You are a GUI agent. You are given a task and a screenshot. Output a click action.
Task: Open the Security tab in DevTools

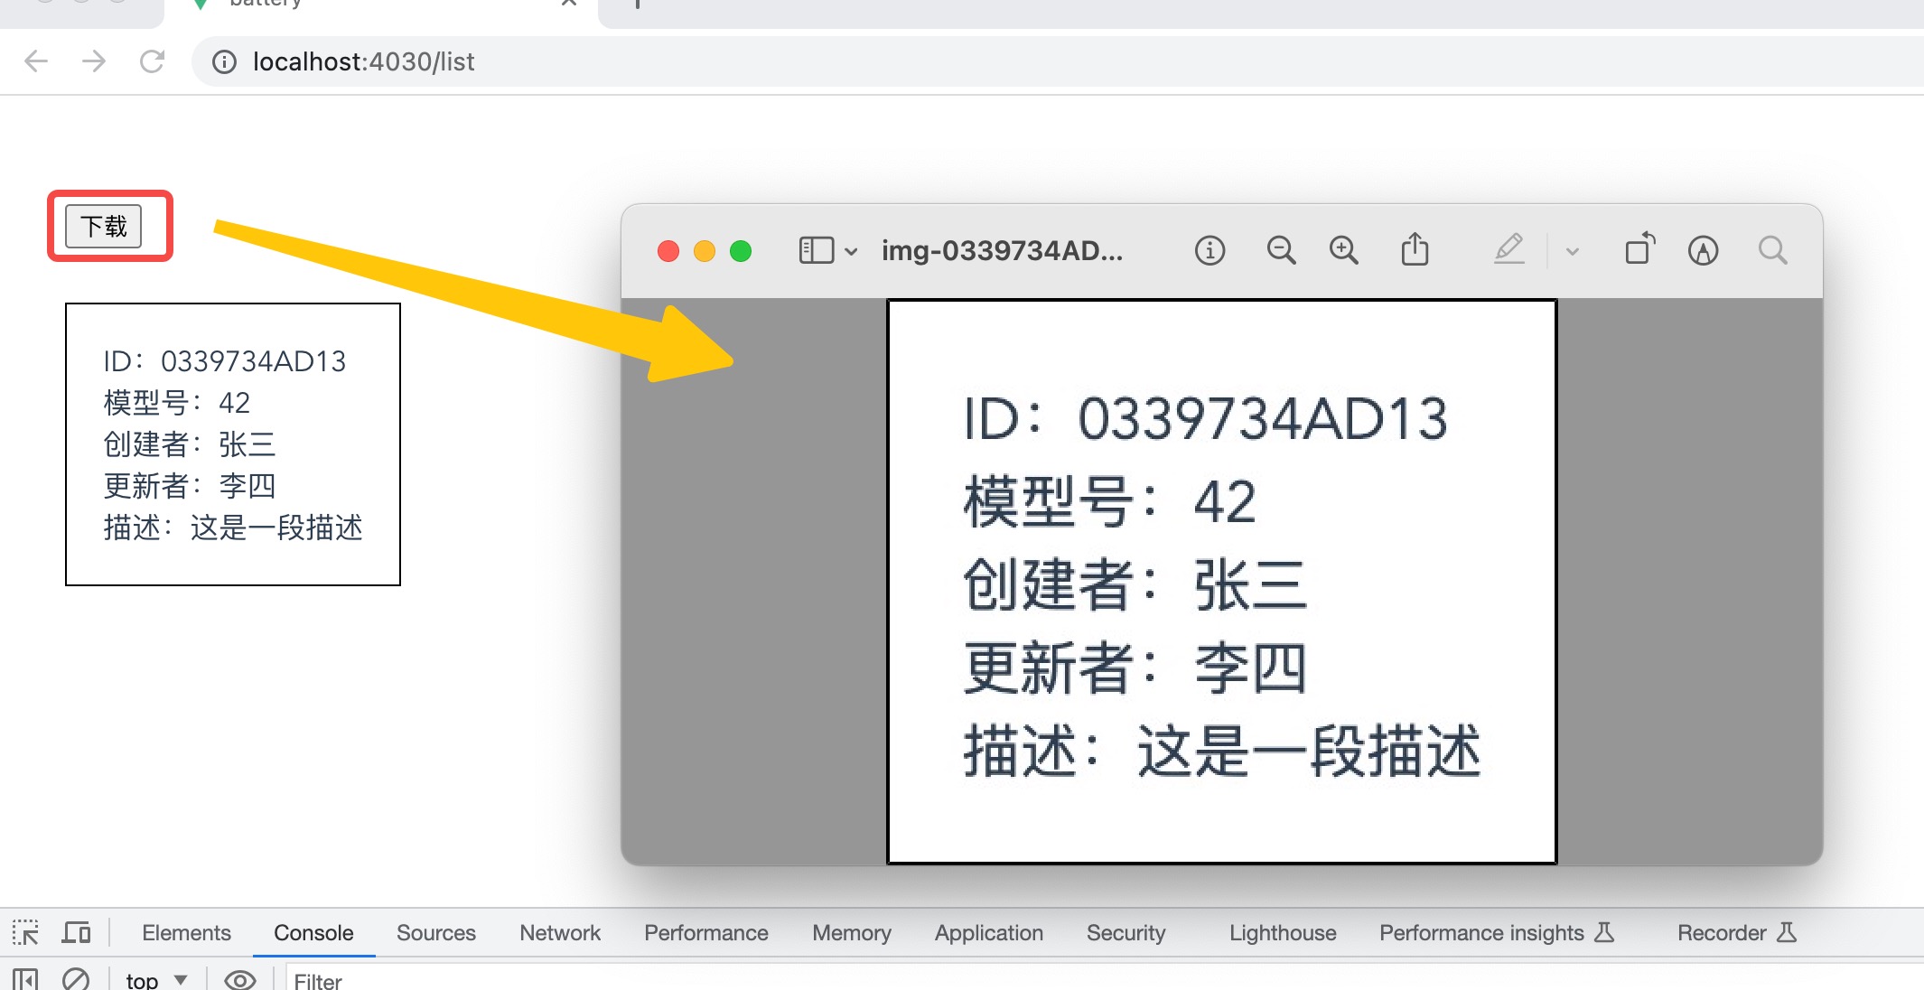[x=1126, y=932]
